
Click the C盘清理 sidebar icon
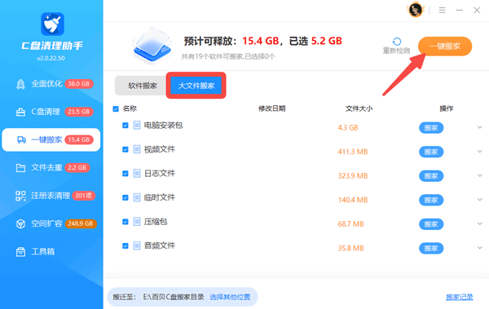pos(20,112)
